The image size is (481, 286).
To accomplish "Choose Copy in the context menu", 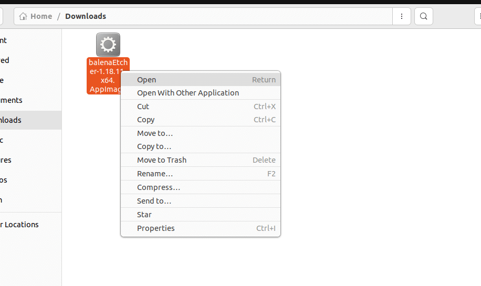I will pyautogui.click(x=201, y=120).
